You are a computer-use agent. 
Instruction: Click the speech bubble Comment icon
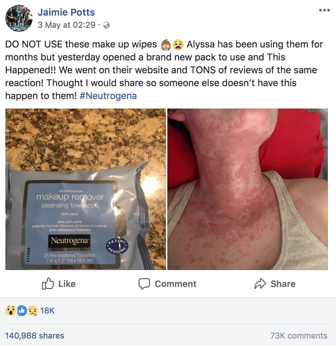point(144,284)
